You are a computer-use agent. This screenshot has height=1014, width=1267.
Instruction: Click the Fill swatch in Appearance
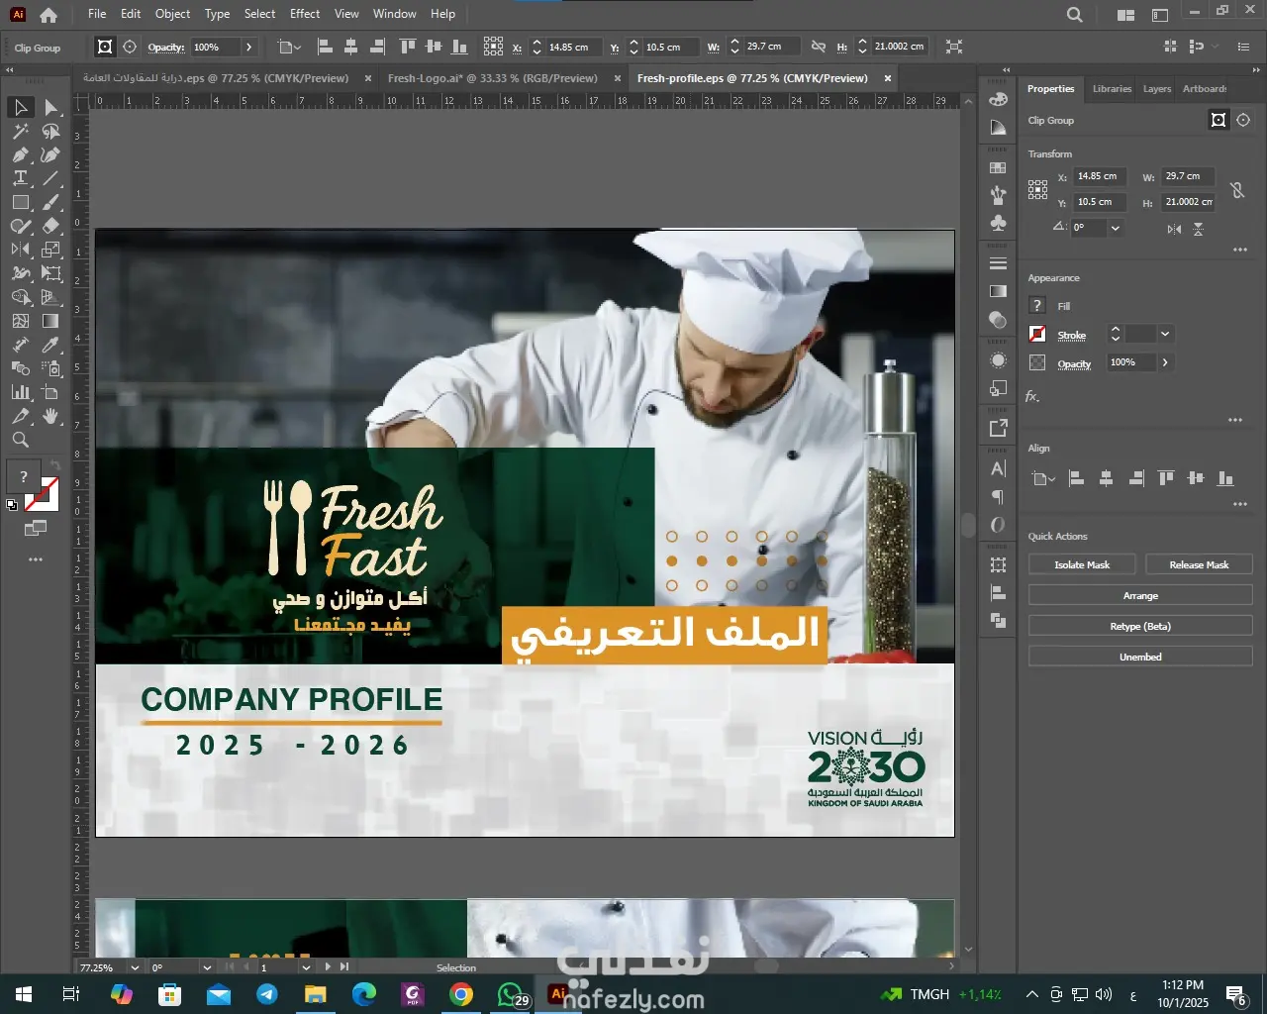1037,306
